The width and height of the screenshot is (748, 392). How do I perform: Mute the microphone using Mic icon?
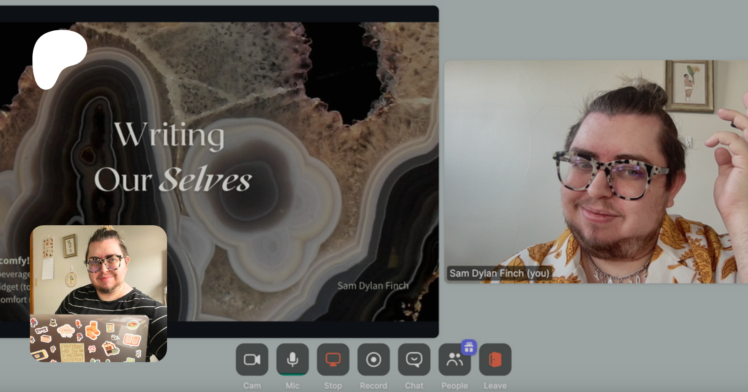coord(293,359)
